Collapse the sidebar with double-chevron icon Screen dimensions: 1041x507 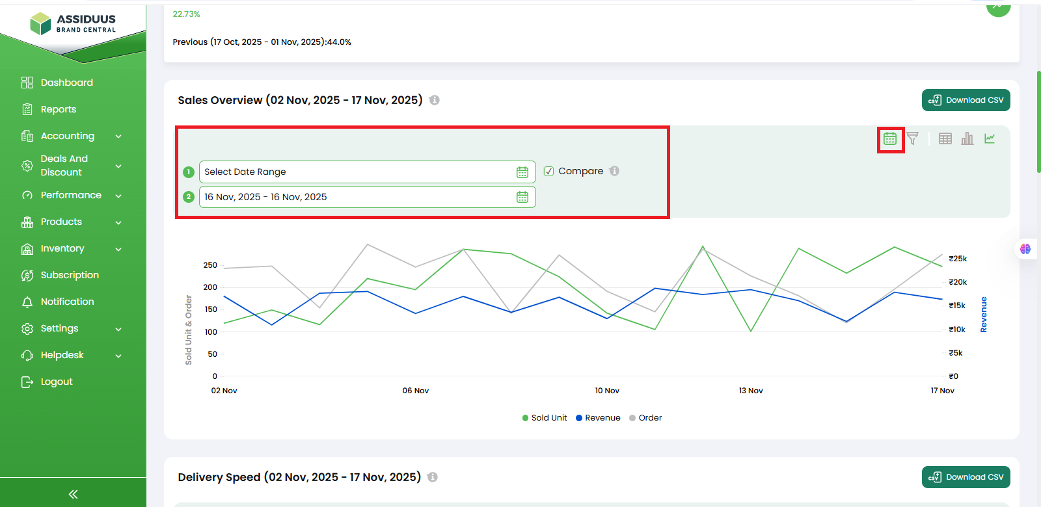[73, 494]
